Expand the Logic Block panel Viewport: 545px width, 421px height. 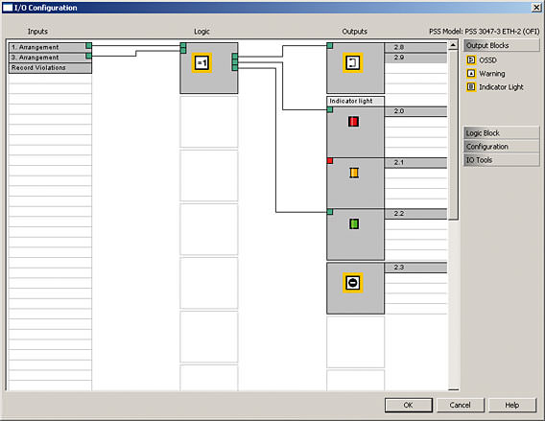pos(501,133)
